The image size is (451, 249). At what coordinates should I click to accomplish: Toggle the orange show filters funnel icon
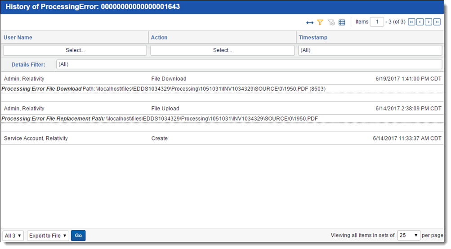pos(320,22)
